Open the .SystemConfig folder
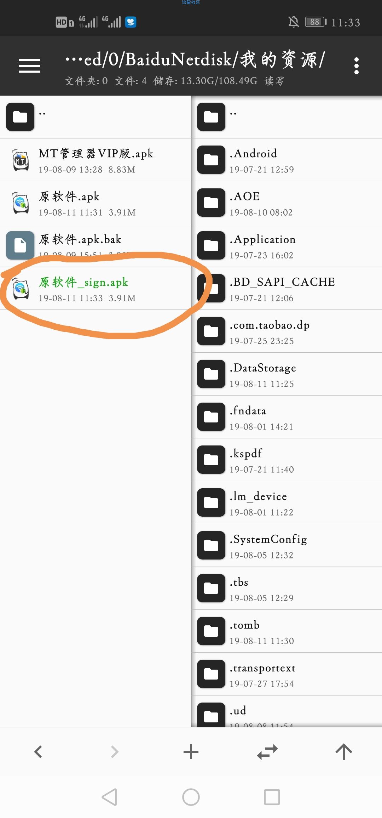This screenshot has height=818, width=382. tap(287, 545)
